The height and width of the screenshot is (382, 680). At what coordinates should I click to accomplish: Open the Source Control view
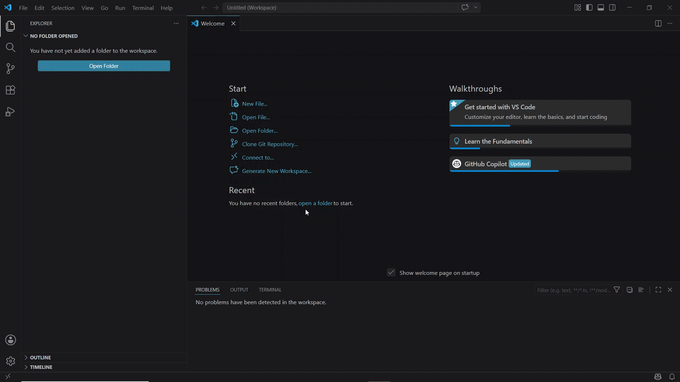point(10,68)
